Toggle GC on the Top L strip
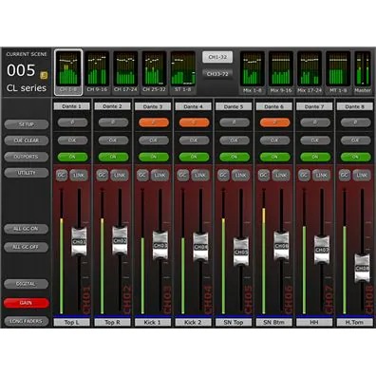Viewport: 376px width, 376px height. tap(62, 175)
